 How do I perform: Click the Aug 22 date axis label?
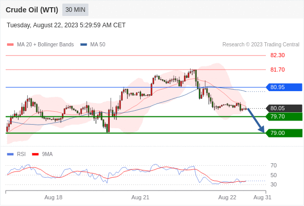coord(227,197)
